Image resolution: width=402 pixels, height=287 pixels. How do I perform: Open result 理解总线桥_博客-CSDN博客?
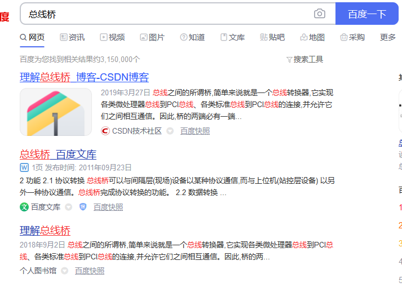(85, 77)
